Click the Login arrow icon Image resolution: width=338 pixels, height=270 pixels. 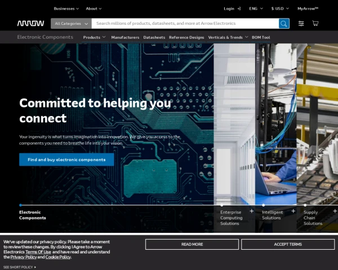point(239,8)
